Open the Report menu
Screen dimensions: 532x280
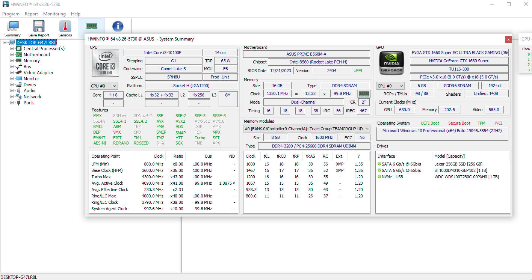point(31,14)
